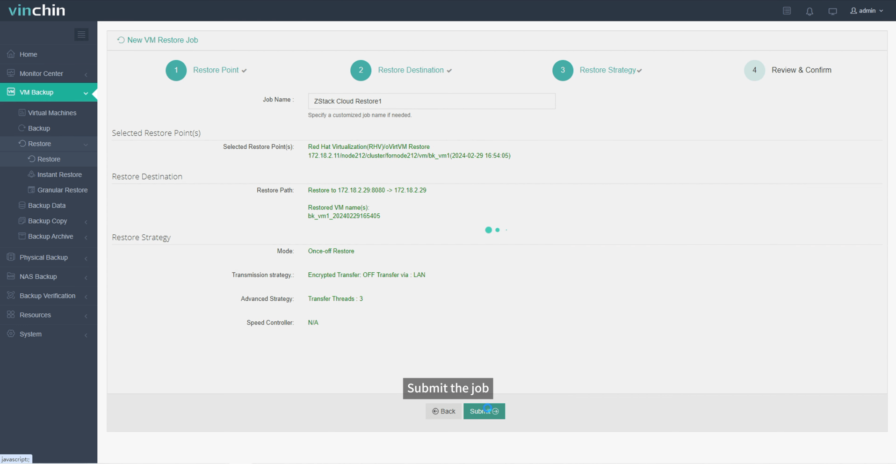Screen dimensions: 896x464
Task: Click Red Hat Virtualization restore point text
Action: [369, 147]
